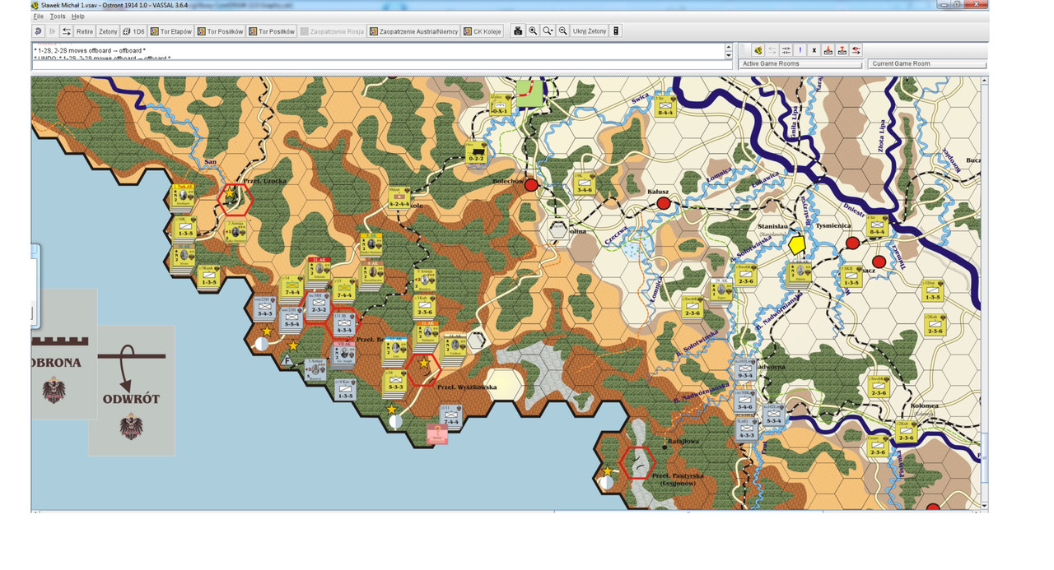Click the yellow pentagon marker at Stanislau
This screenshot has width=1054, height=570.
tap(796, 245)
